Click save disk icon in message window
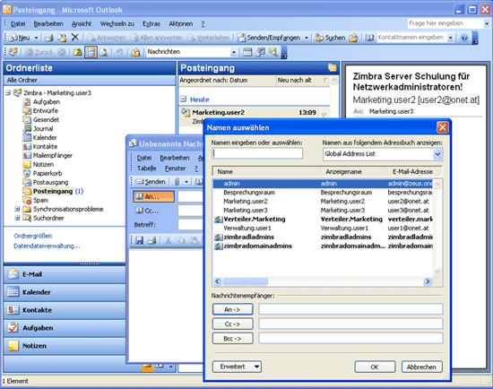493x389 pixels. coord(139,240)
